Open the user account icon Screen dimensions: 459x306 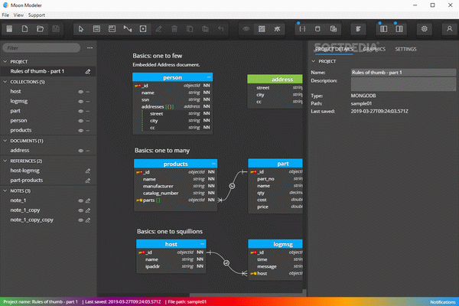coord(449,29)
